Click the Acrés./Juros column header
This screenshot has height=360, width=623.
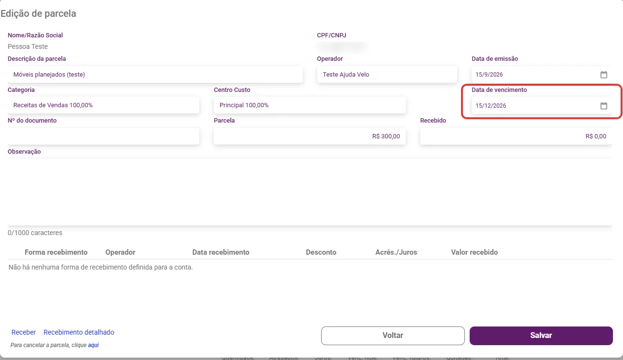396,252
